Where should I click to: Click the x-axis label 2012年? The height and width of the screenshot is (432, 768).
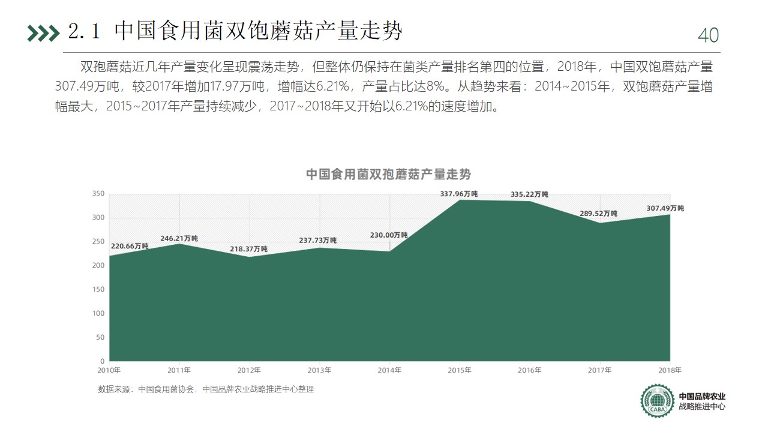[x=249, y=370]
